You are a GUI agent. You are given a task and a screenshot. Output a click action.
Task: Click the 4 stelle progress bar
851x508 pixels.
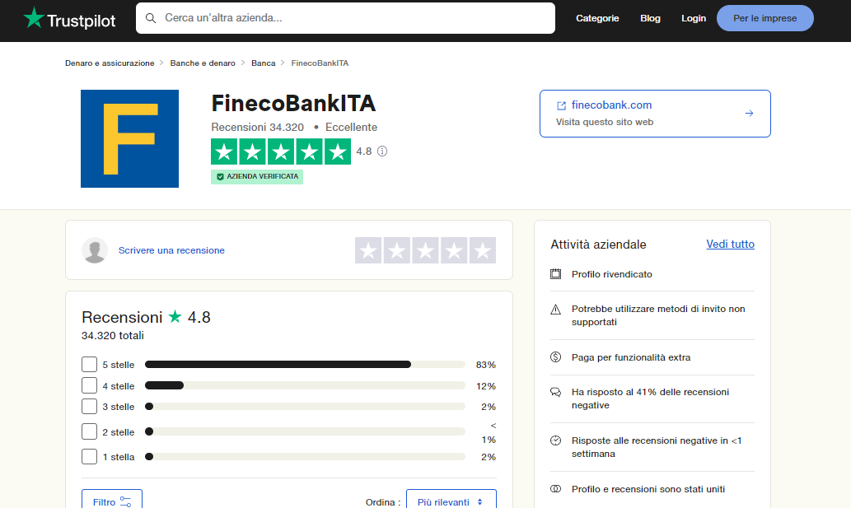pyautogui.click(x=305, y=385)
